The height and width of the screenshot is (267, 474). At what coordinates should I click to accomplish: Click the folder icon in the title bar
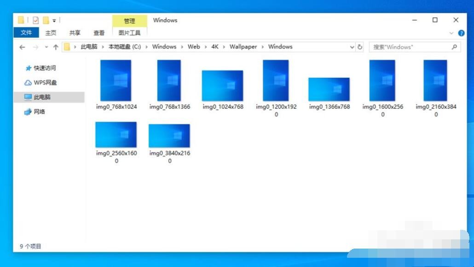(21, 20)
